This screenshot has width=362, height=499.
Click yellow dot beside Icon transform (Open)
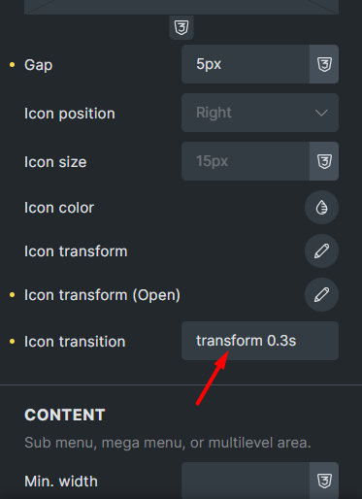(x=13, y=295)
